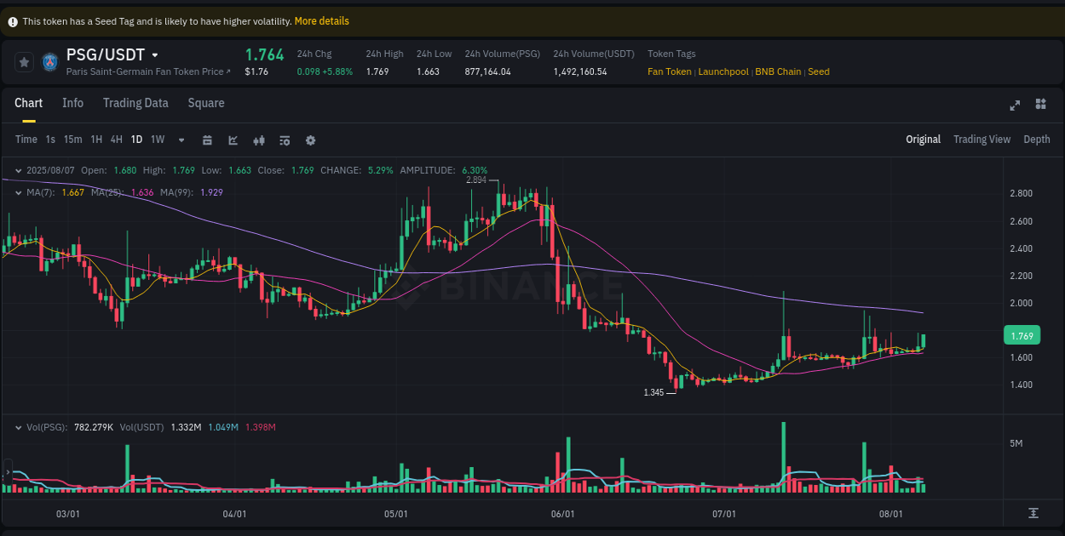1065x536 pixels.
Task: Collapse the Vol(PSG) panel chevron
Action: 19,427
